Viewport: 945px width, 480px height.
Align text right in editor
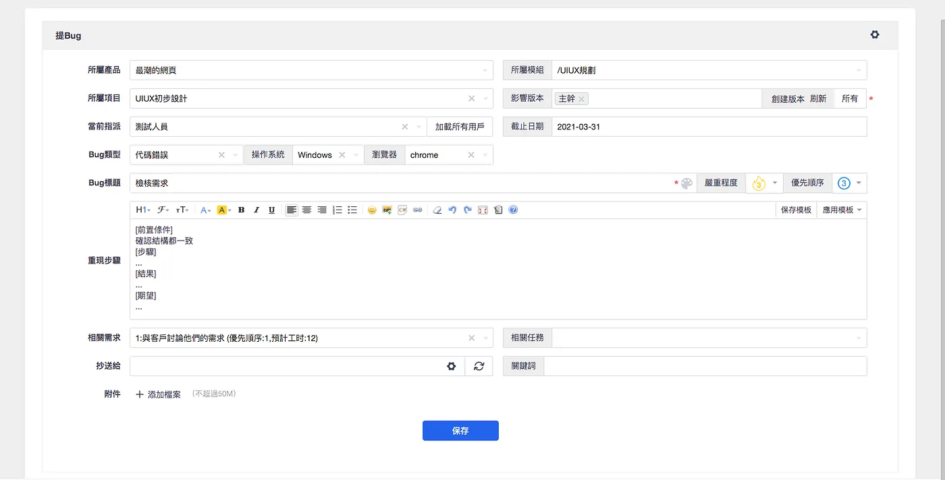tap(322, 210)
